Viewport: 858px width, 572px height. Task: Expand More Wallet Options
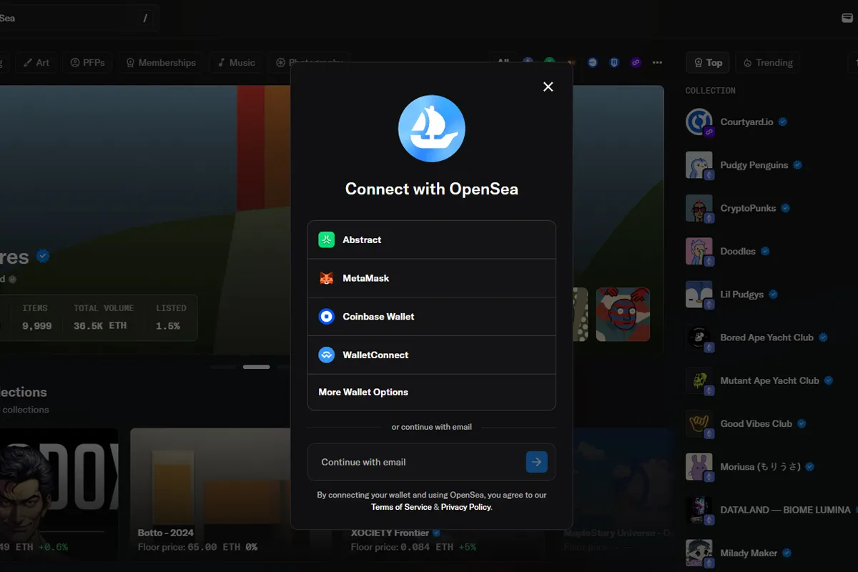(x=432, y=392)
